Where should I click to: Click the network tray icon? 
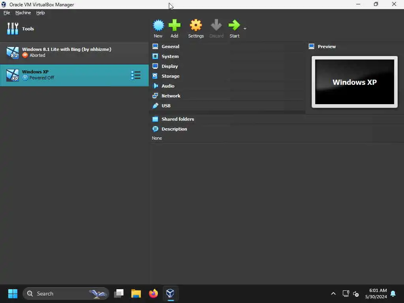pyautogui.click(x=346, y=294)
